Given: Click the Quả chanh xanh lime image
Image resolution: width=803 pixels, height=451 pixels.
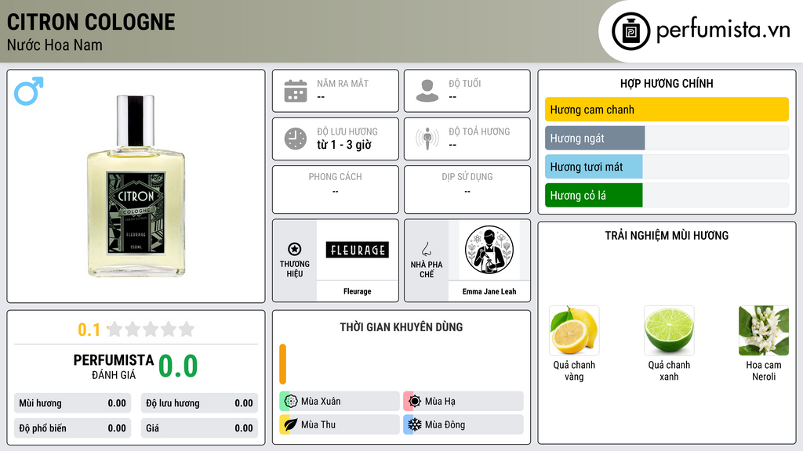Looking at the screenshot, I should click(669, 330).
